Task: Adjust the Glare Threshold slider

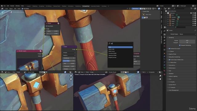Action: pos(69,66)
